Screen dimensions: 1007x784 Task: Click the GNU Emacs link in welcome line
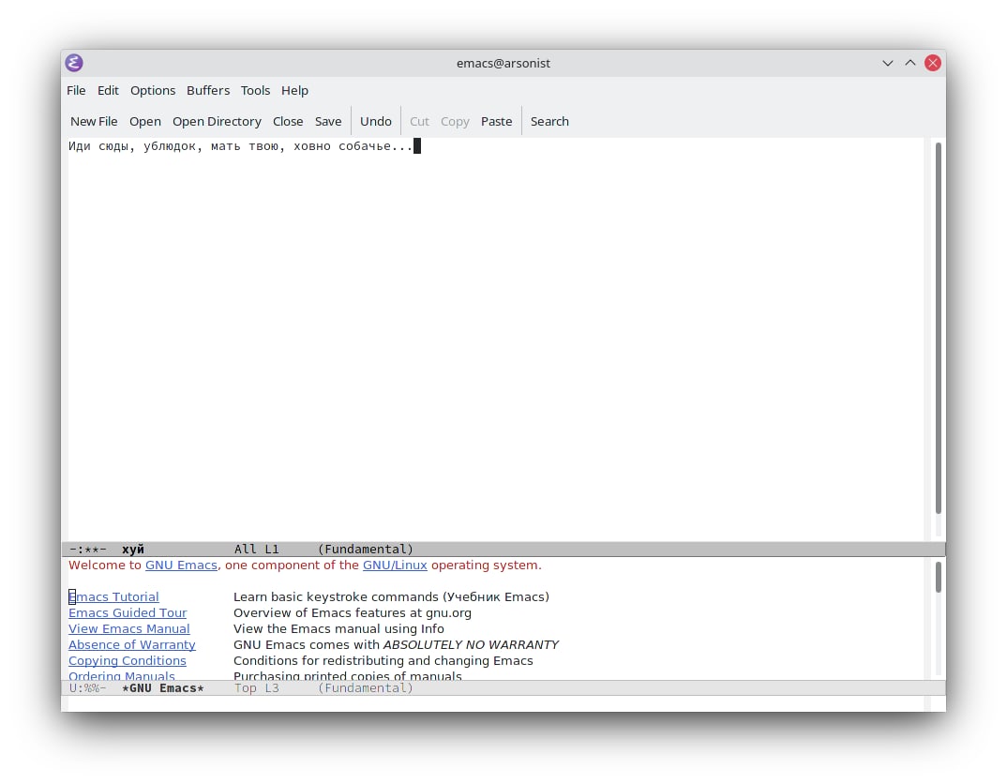(x=181, y=565)
